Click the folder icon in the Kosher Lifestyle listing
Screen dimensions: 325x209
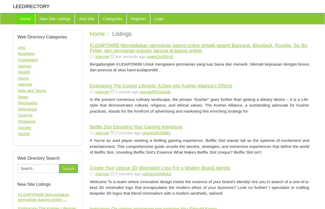coord(92,92)
